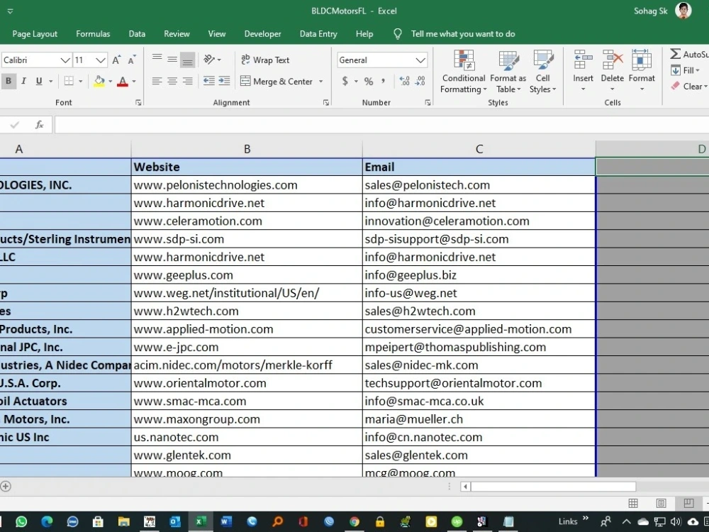Click Percent Style icon
Image resolution: width=709 pixels, height=532 pixels.
click(369, 82)
